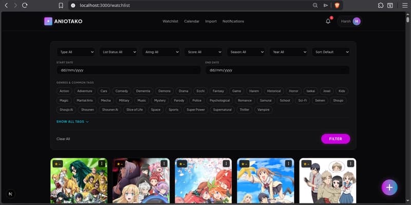Click Clear All link
This screenshot has height=205, width=411.
63,139
